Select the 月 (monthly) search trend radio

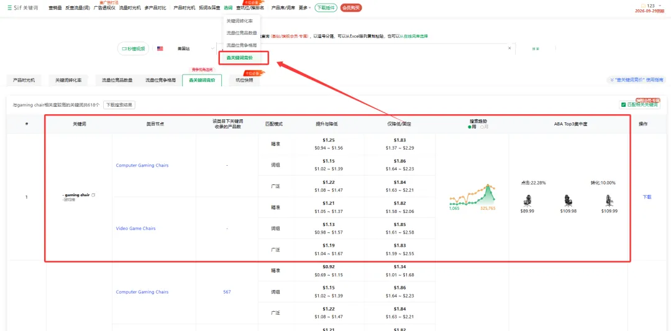pyautogui.click(x=483, y=127)
